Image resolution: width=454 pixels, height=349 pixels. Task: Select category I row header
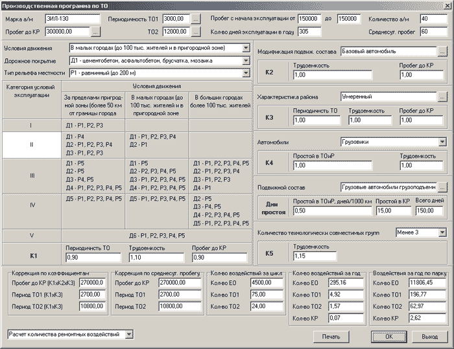[32, 126]
